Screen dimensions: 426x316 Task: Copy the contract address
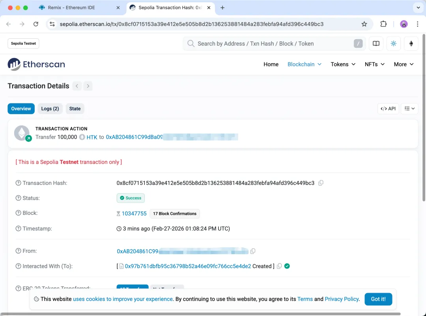tap(279, 266)
